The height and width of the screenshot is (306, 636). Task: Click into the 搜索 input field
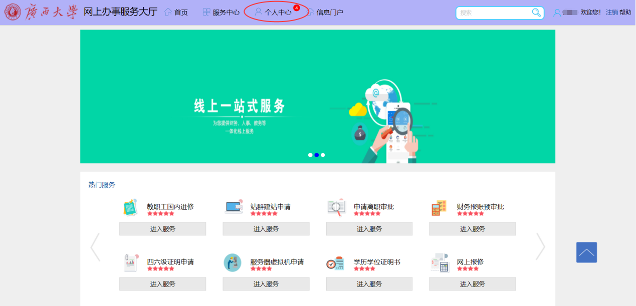pyautogui.click(x=494, y=13)
